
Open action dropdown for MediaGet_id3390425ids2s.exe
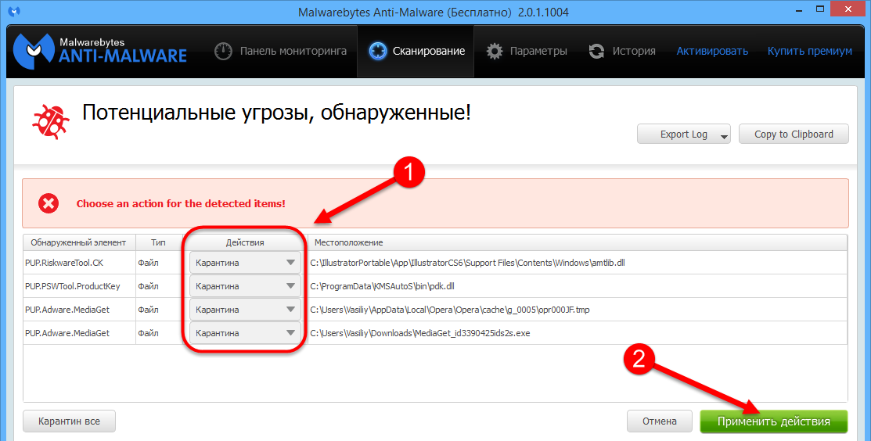tap(245, 333)
